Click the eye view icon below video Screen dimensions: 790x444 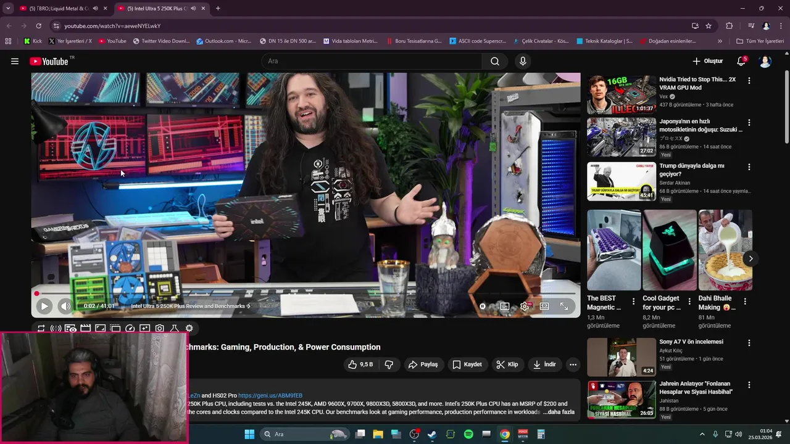70,329
